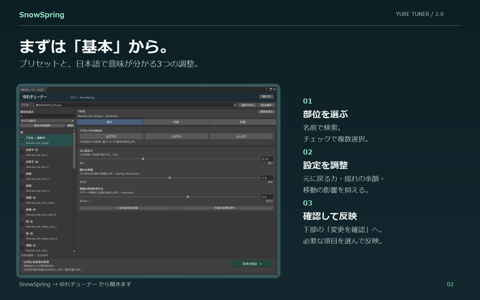Viewport: 480px width, 300px height.
Task: Check the 前髪-右 Manuka_hair_front_side_R checkbox
Action: point(22,212)
